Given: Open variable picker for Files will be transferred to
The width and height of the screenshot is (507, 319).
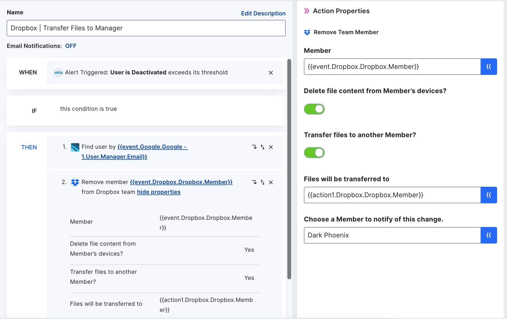Looking at the screenshot, I should pyautogui.click(x=489, y=195).
